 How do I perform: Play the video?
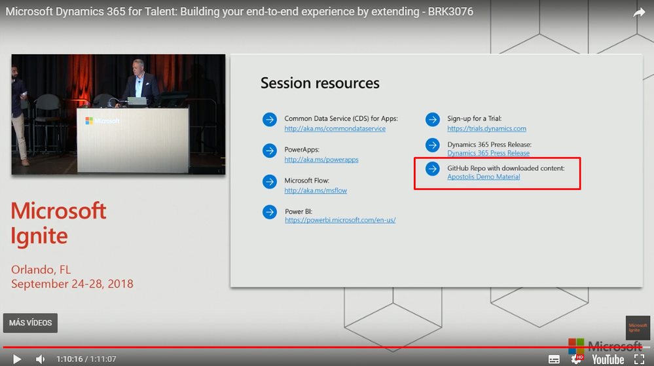tap(16, 359)
